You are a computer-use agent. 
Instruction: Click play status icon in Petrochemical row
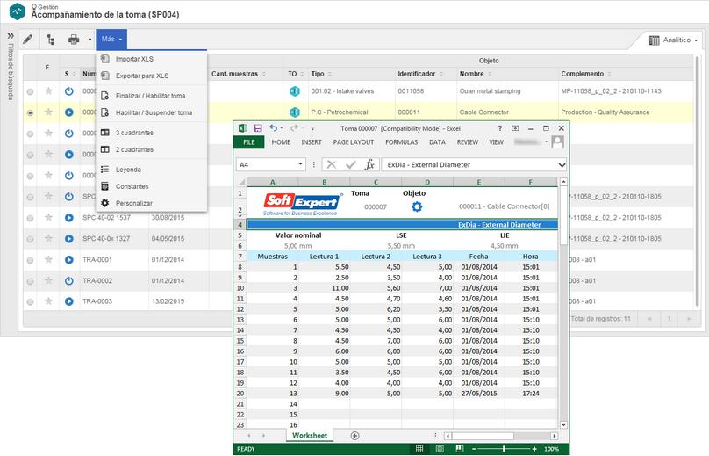[x=68, y=112]
